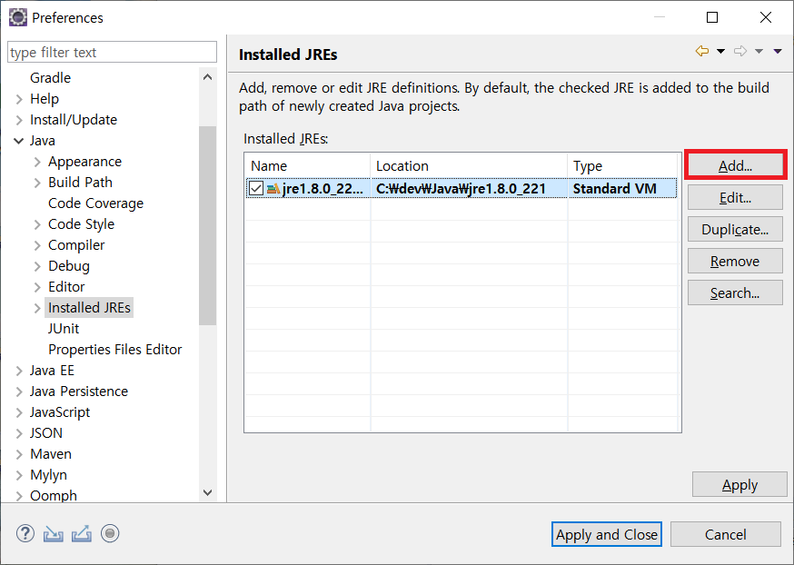Sort by the Name column header
This screenshot has height=565, width=794.
click(x=308, y=166)
